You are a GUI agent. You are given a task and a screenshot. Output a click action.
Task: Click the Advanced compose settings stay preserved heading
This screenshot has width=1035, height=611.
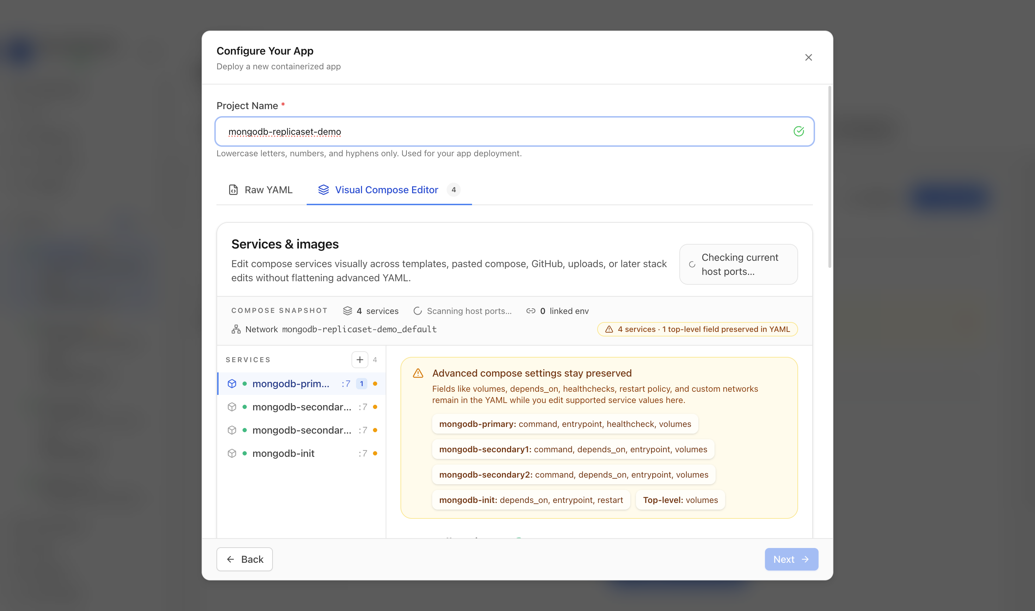click(532, 373)
